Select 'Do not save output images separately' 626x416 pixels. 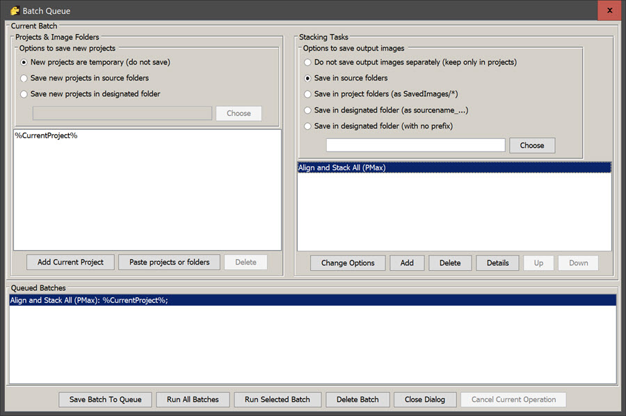(308, 63)
